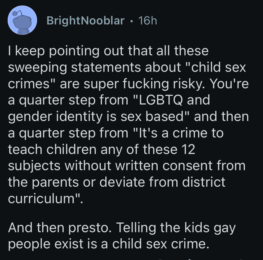
Task: Click the word "LGBTQ" in the comment
Action: (x=160, y=100)
